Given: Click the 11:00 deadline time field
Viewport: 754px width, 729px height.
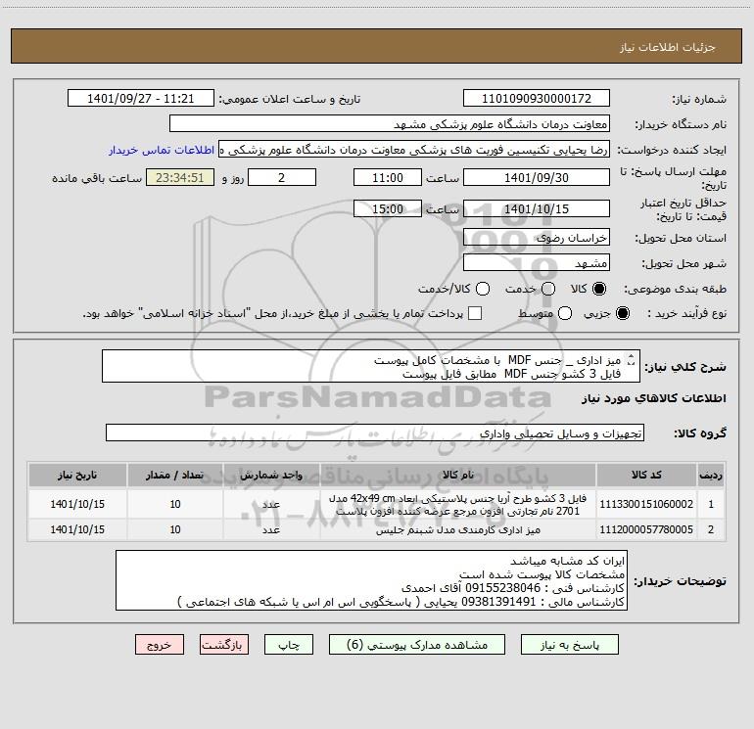Looking at the screenshot, I should pos(388,177).
